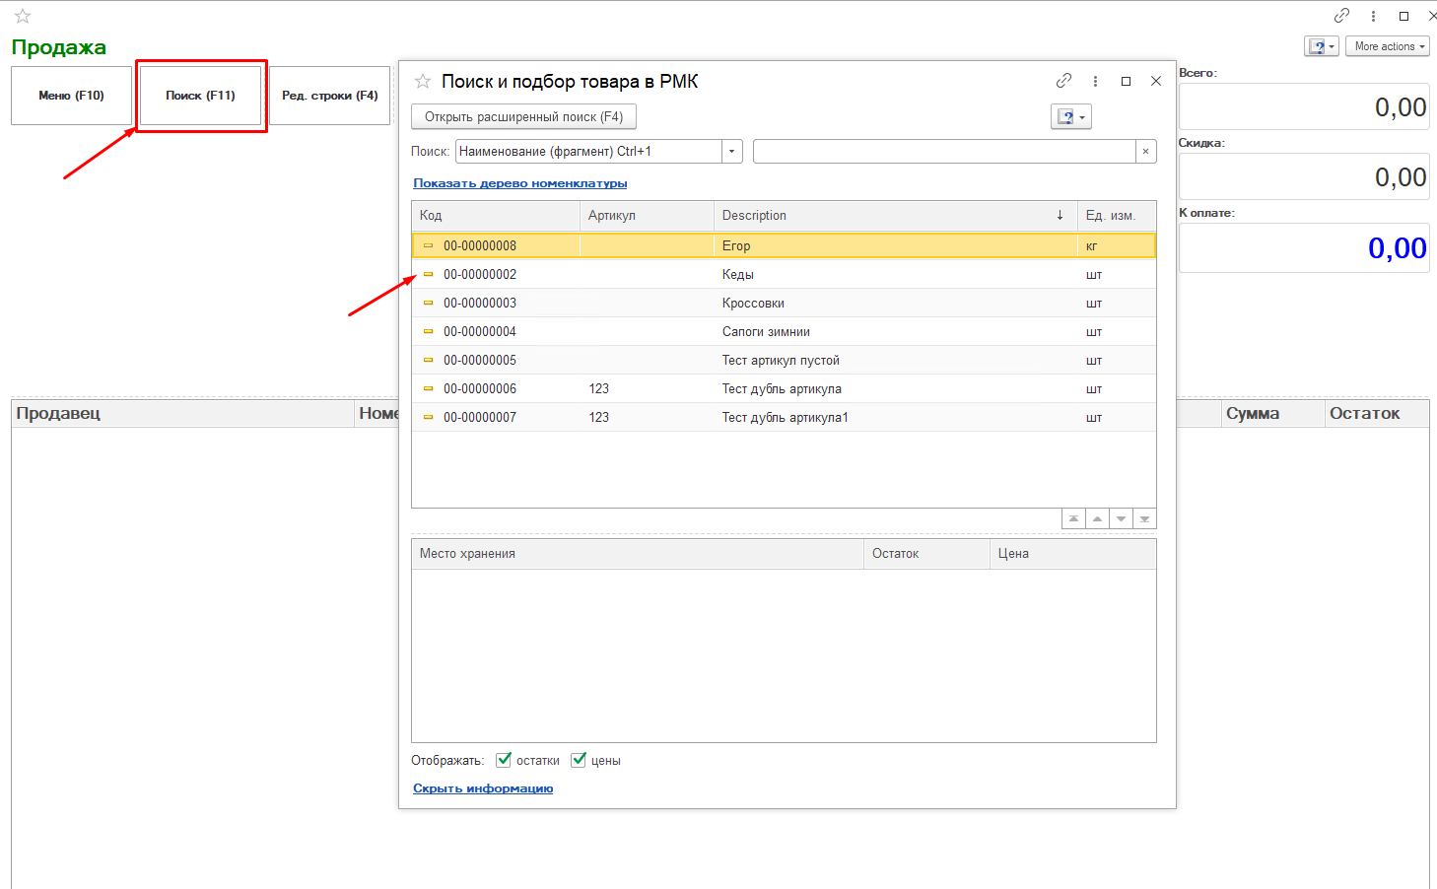Move down one row with the list arrow
This screenshot has height=889, width=1437.
pos(1121,518)
